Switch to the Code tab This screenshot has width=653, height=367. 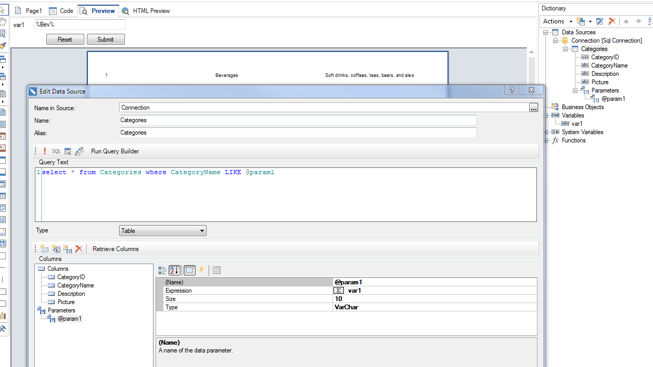pyautogui.click(x=61, y=11)
